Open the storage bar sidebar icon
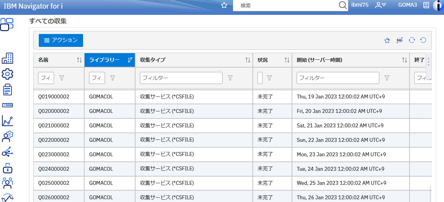444x202 pixels. 7,105
